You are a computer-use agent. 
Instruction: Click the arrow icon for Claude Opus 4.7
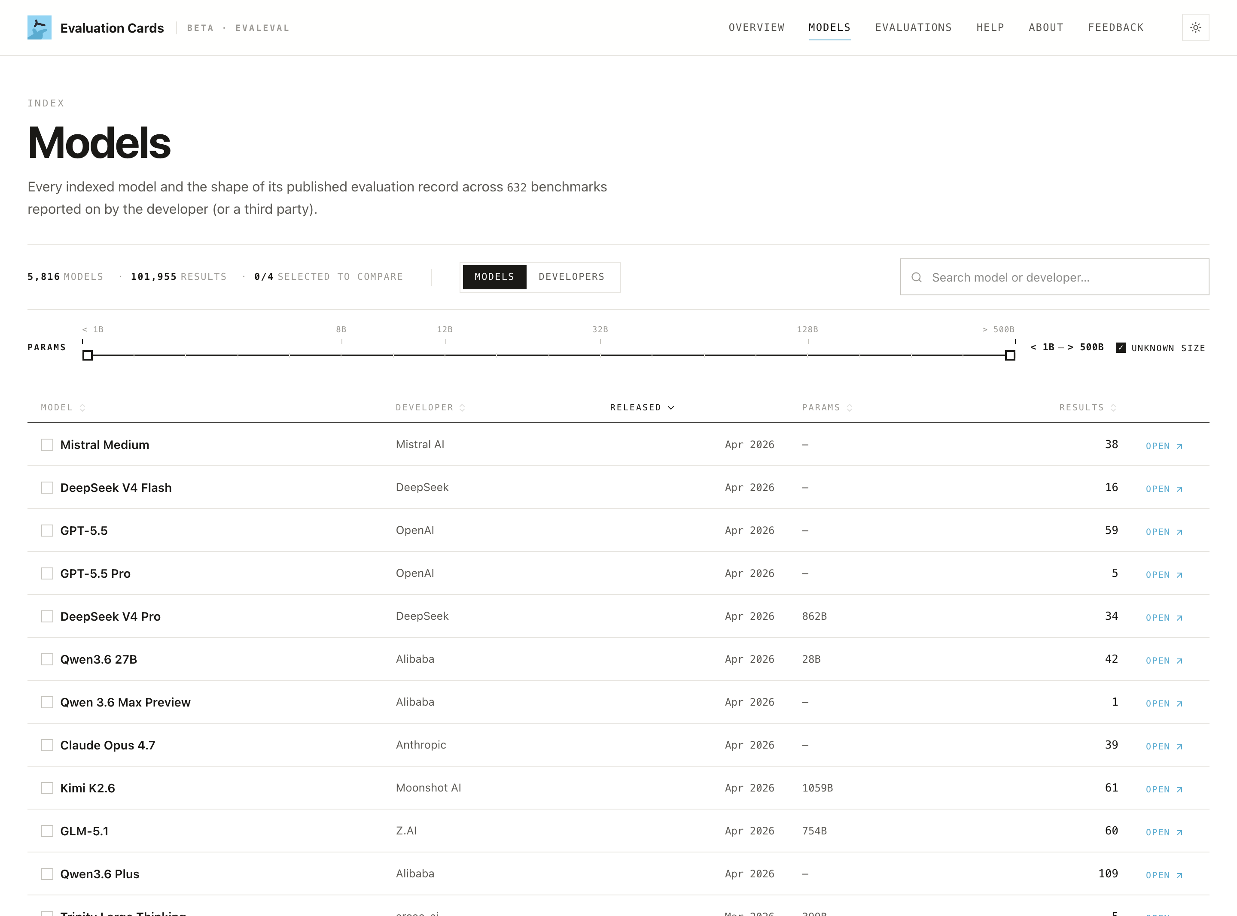(1179, 747)
